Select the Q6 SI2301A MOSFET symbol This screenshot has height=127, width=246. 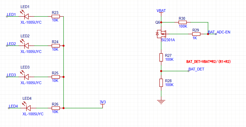pyautogui.click(x=161, y=34)
